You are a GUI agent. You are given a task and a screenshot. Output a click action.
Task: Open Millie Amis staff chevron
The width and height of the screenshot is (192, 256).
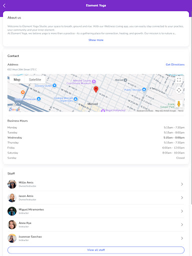[182, 184]
